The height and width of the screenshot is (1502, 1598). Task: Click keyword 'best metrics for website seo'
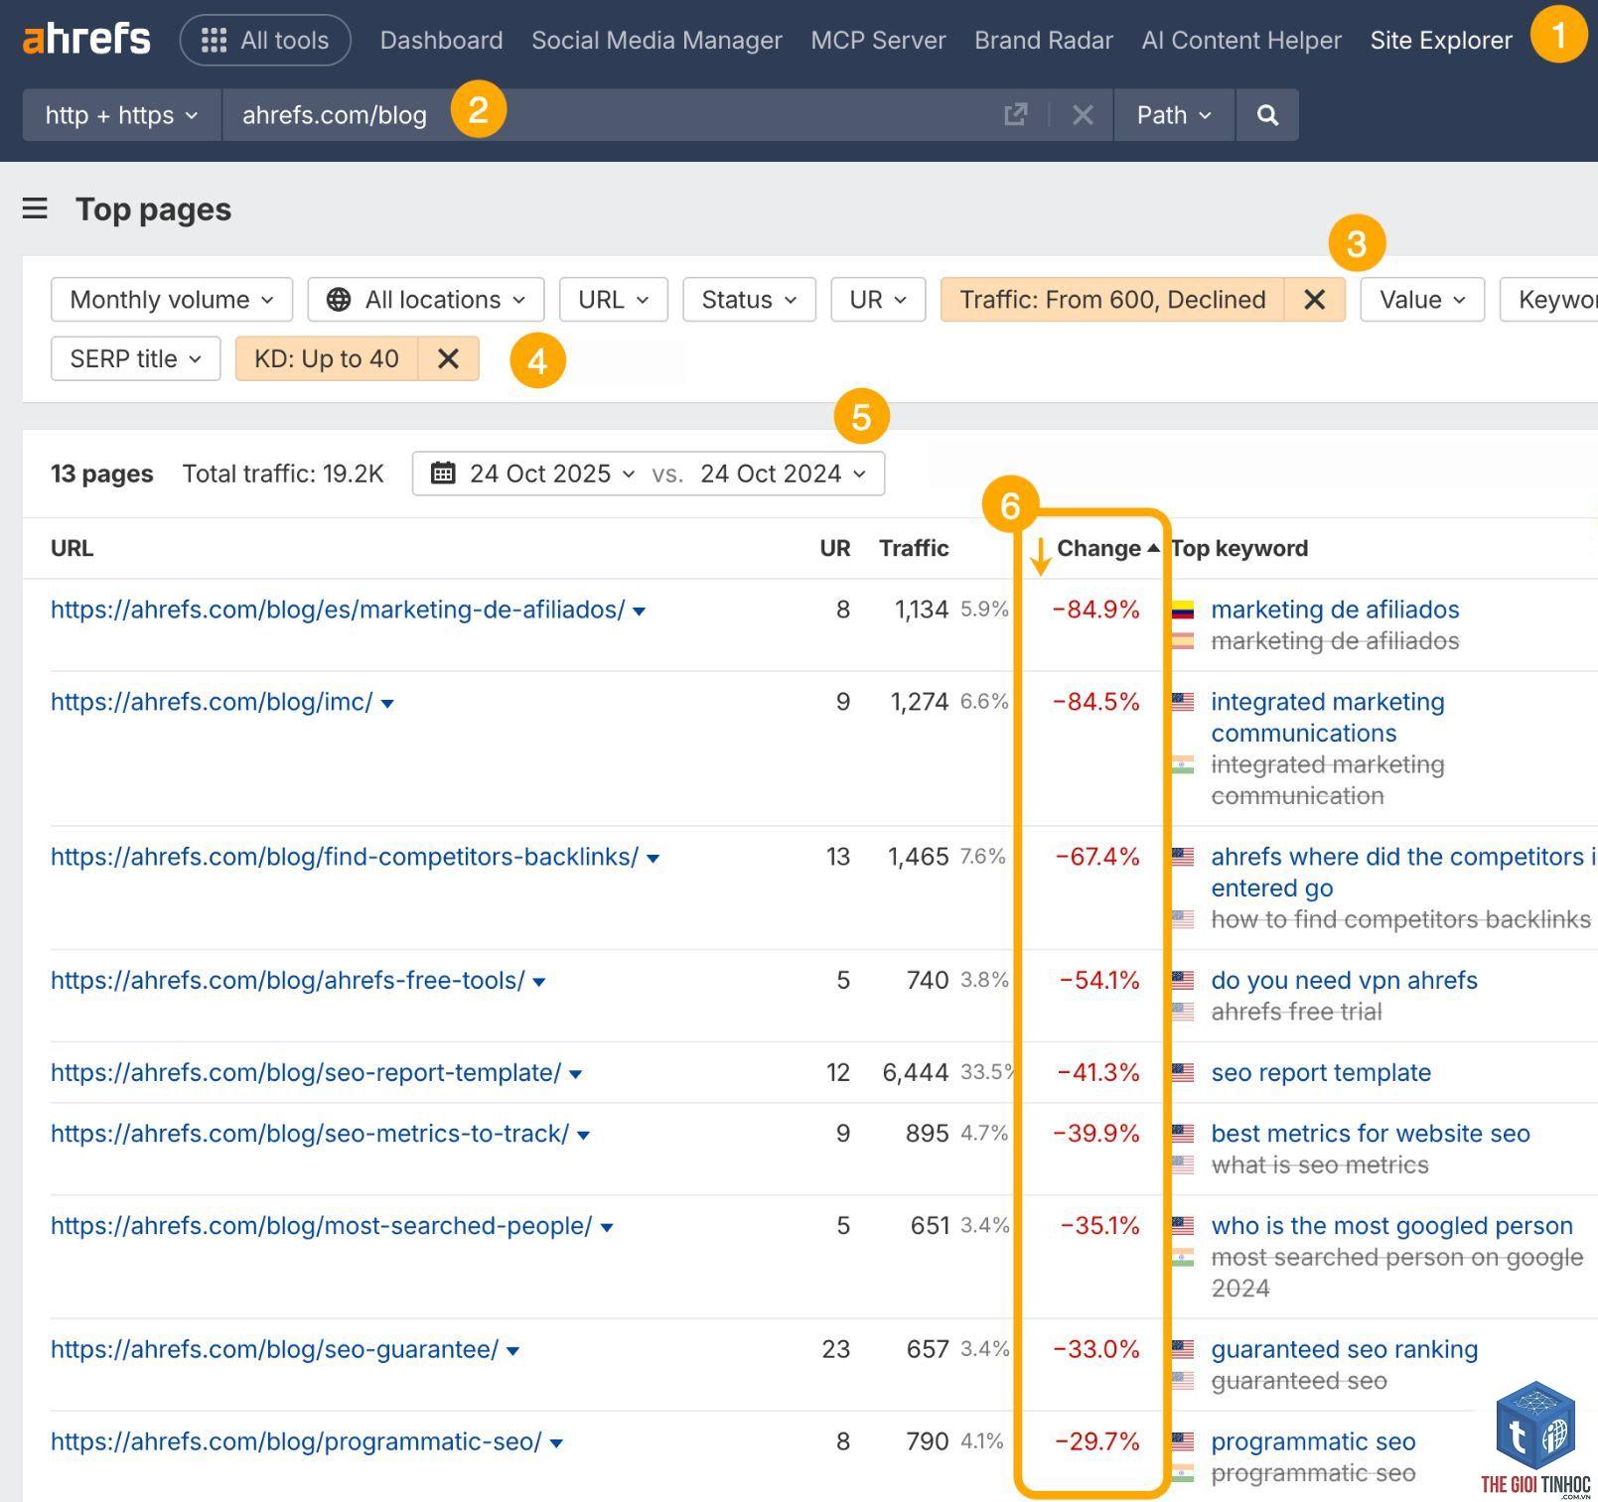click(1371, 1134)
